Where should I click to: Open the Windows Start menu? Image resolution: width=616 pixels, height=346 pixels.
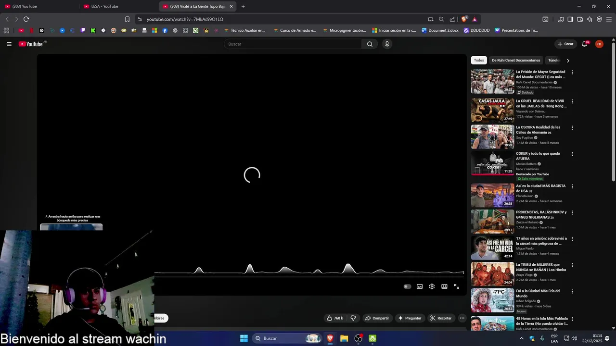pos(244,338)
